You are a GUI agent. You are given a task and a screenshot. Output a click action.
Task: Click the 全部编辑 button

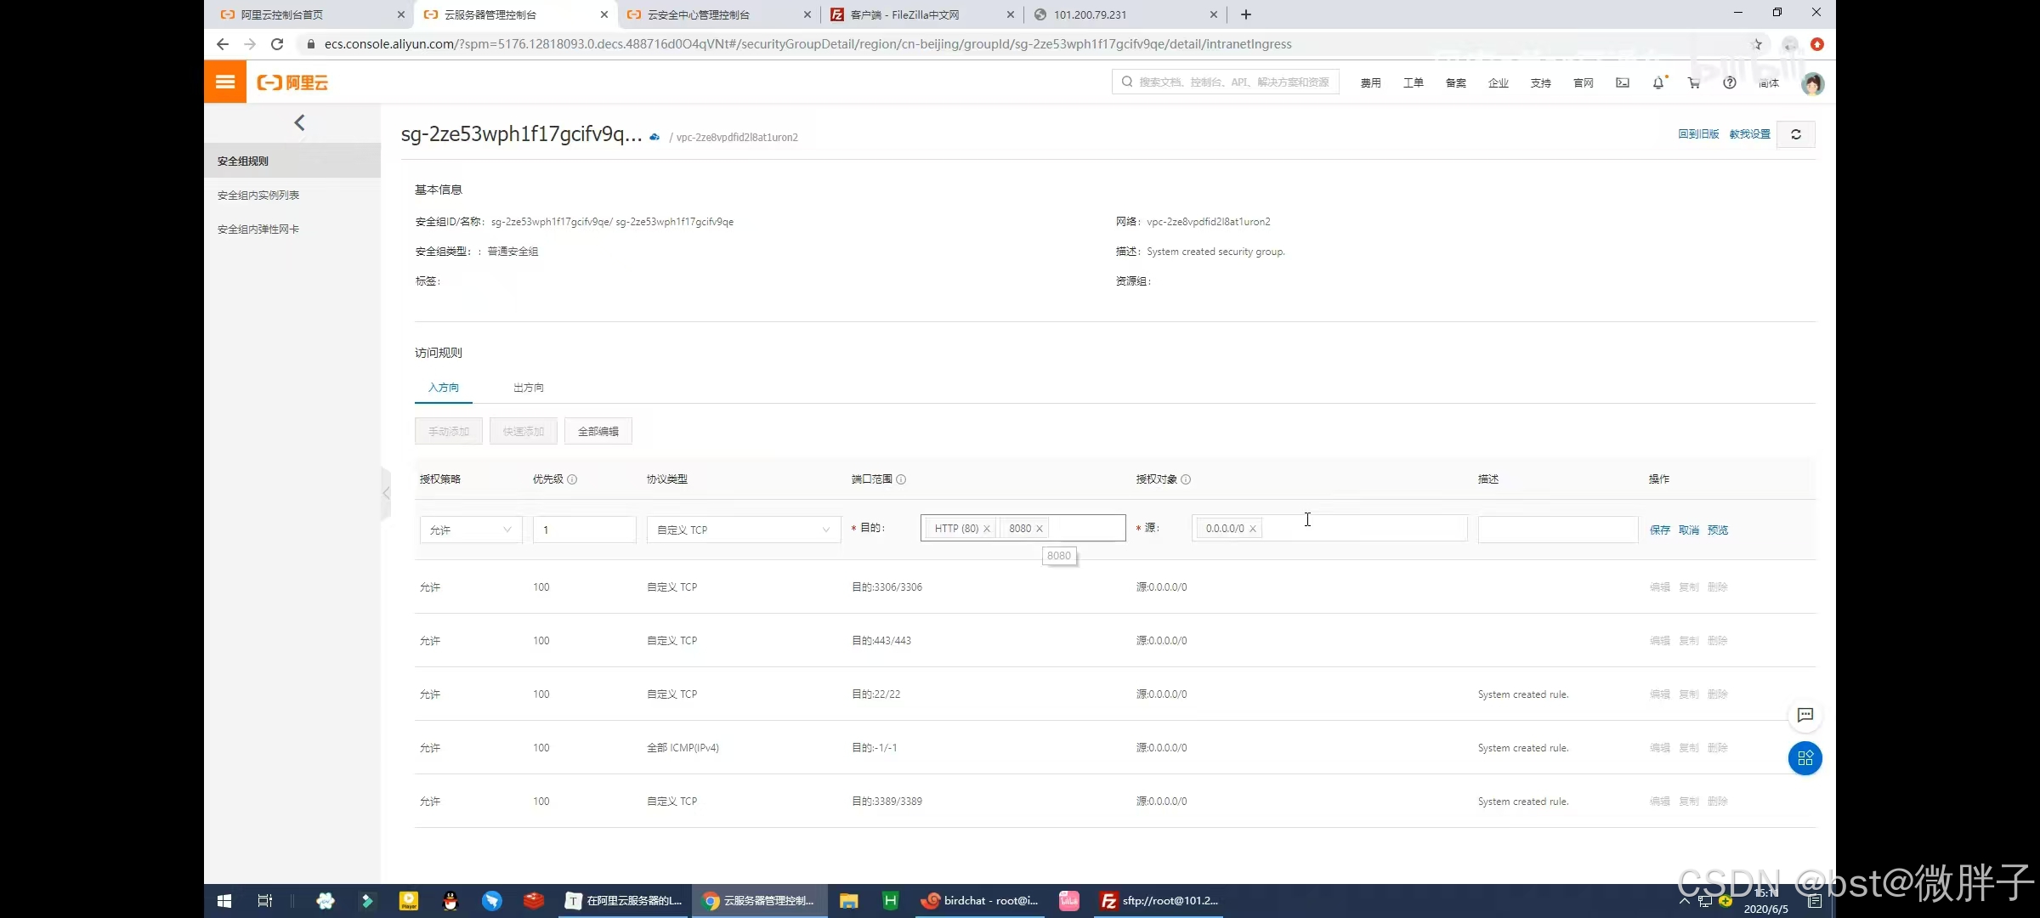pos(598,431)
